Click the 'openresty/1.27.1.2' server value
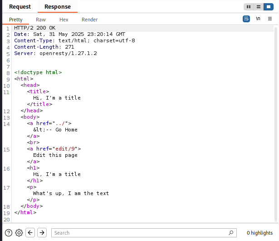279x241 pixels. [x=68, y=53]
